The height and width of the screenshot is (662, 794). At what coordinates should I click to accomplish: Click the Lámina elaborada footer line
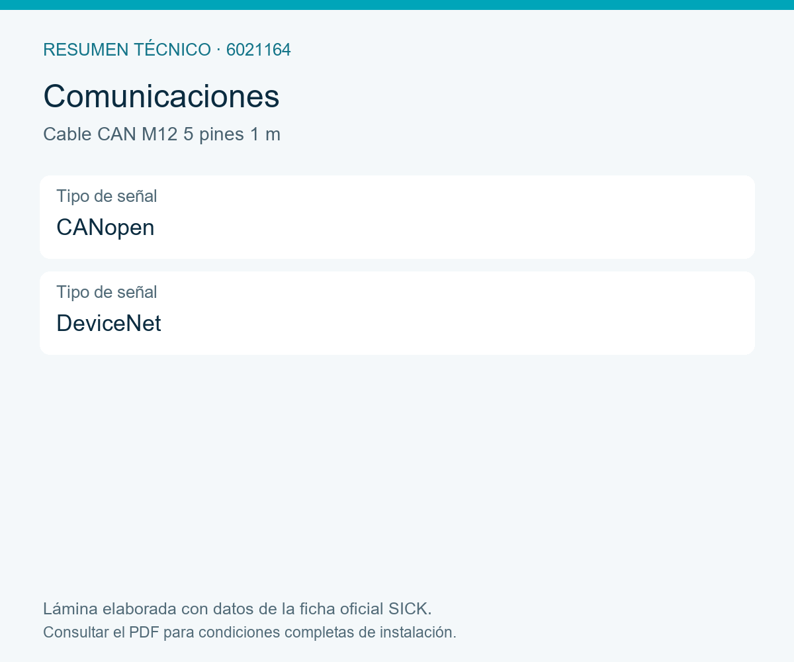238,609
